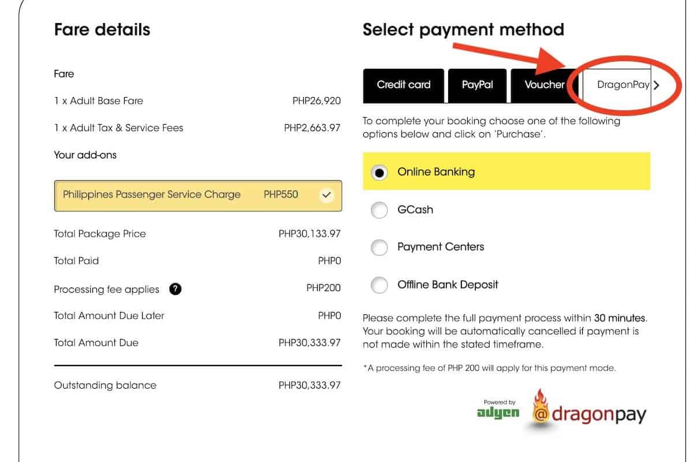Click the Outstanding balance label

[105, 385]
